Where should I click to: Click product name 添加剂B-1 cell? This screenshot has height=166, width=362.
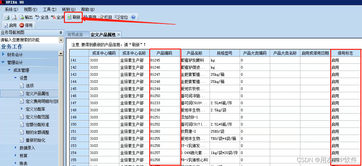tap(195, 117)
